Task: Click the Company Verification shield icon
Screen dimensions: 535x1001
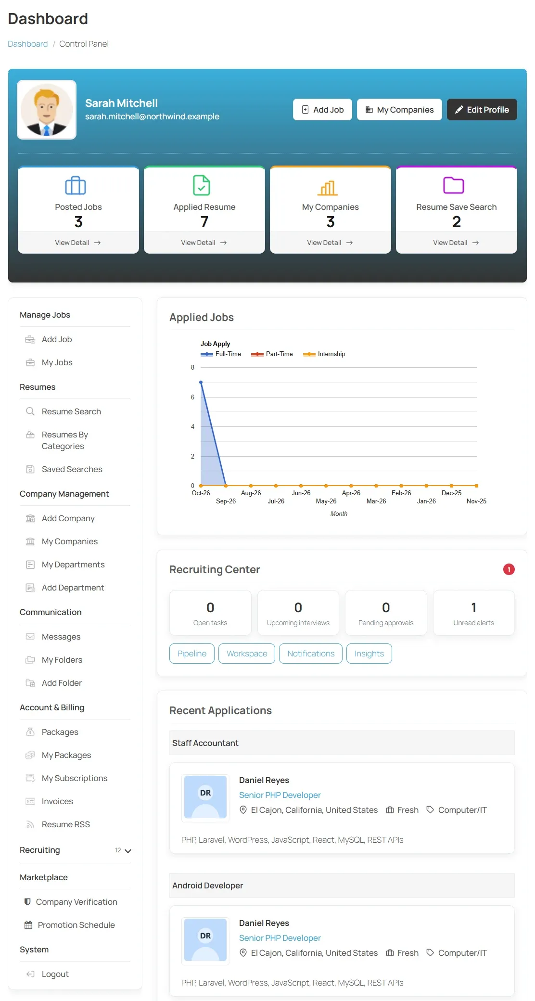Action: pos(27,902)
